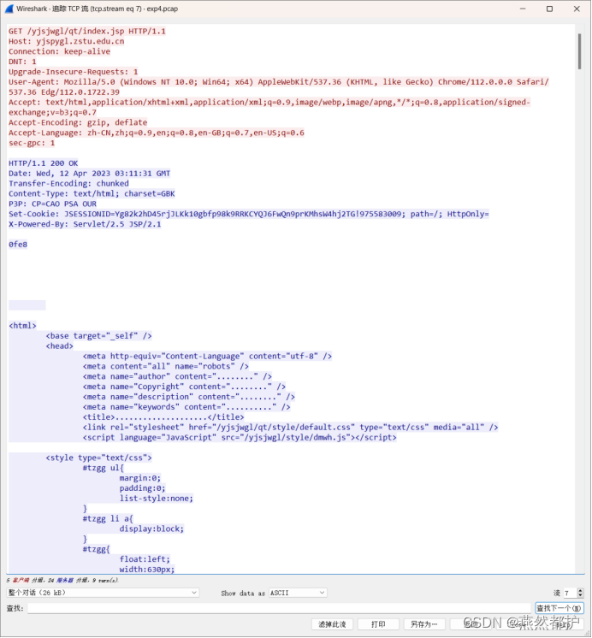Click into the 查找 search text field
Screen dimensions: 592x638
coord(279,608)
